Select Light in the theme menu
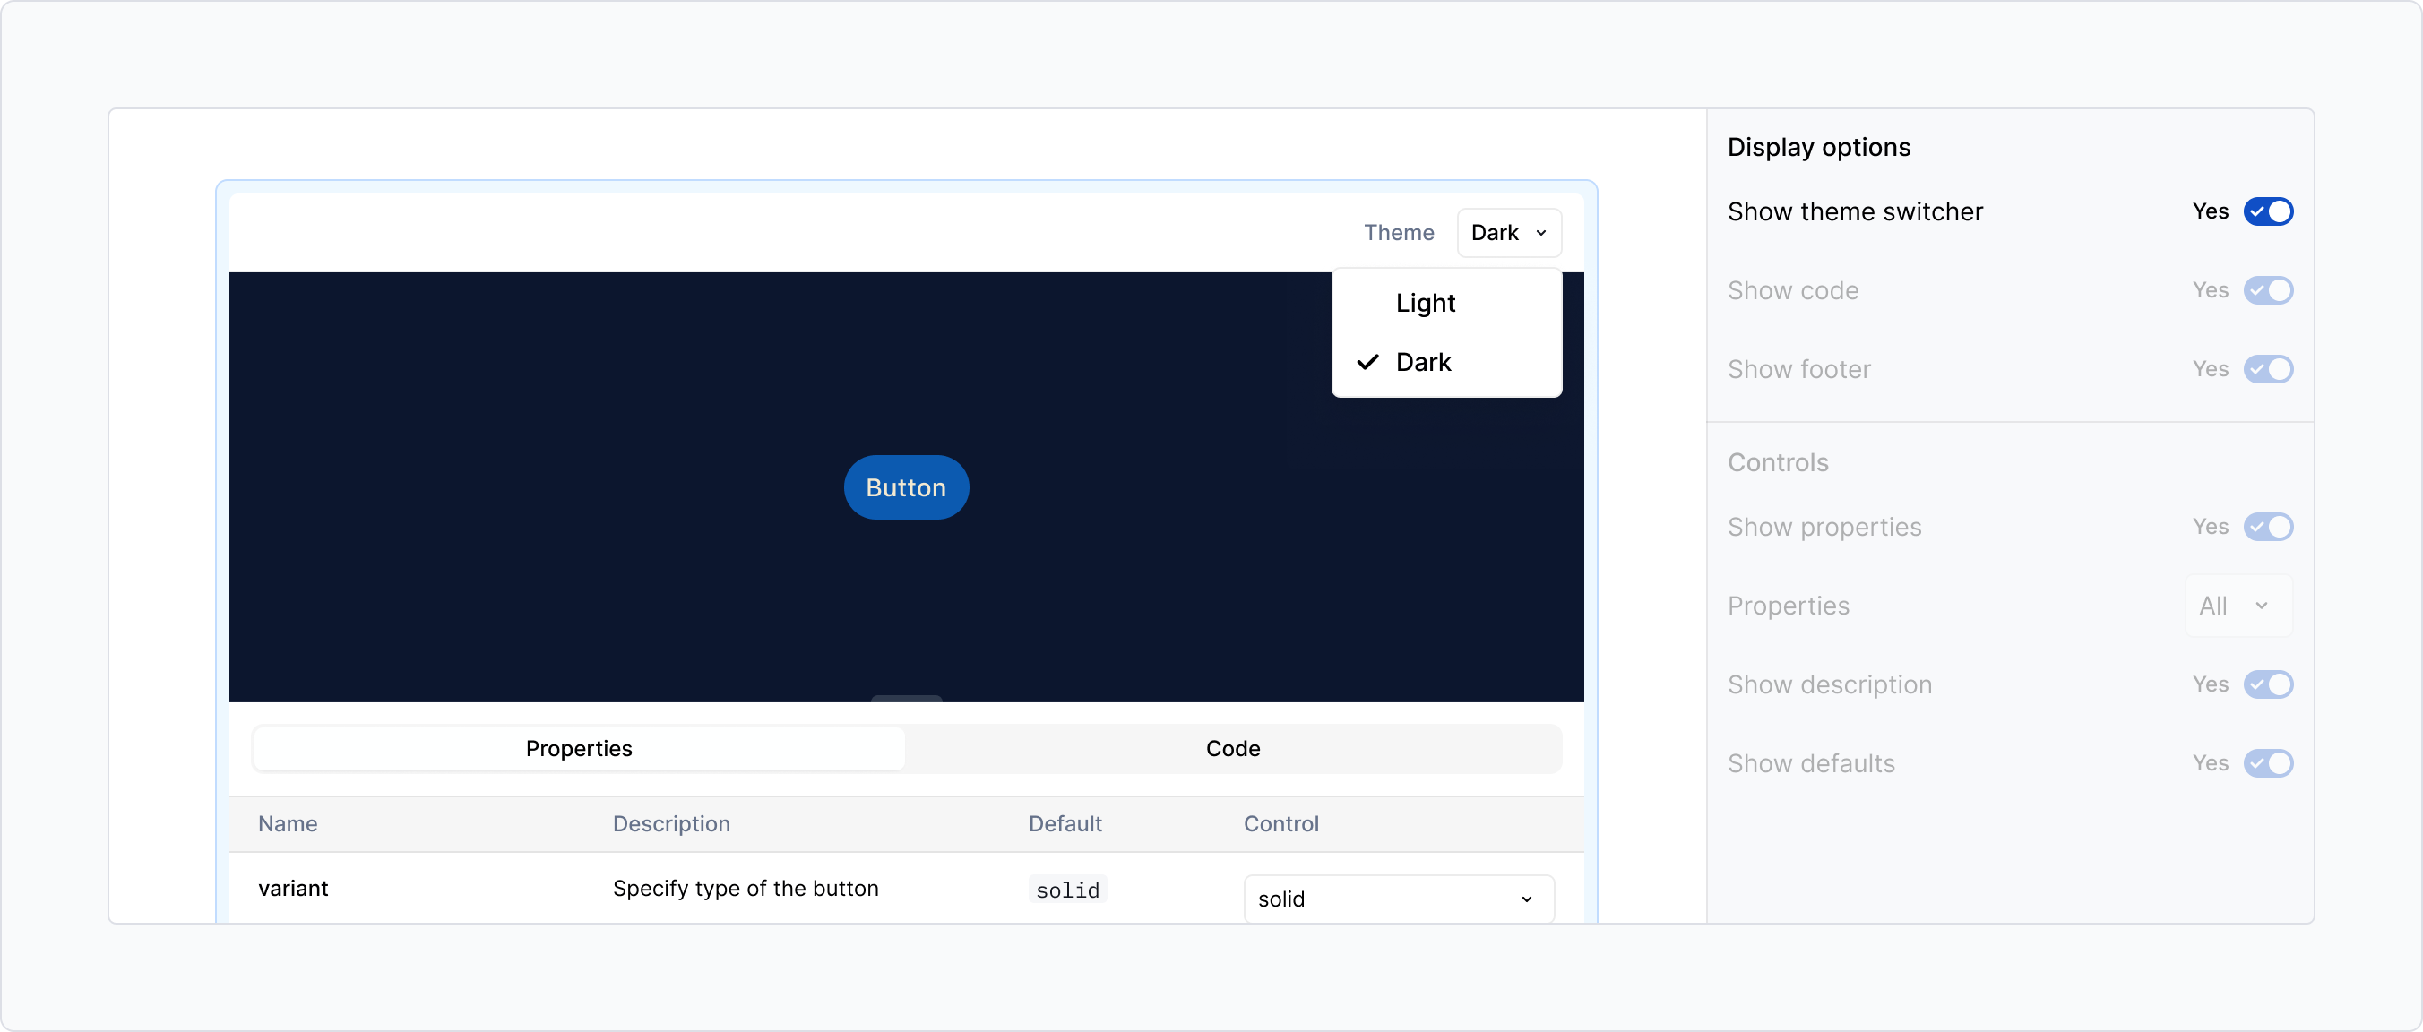 1445,303
